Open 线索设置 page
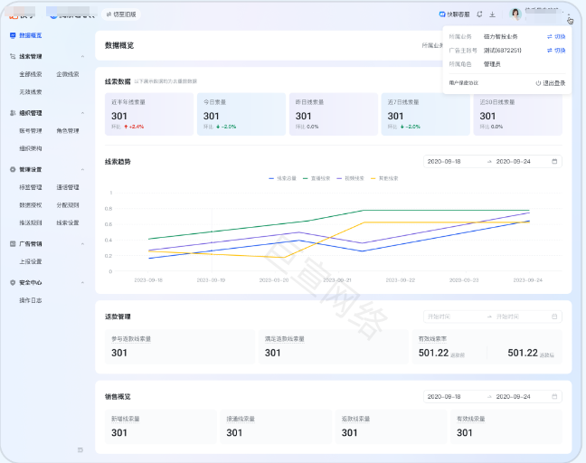The height and width of the screenshot is (463, 586). click(68, 222)
